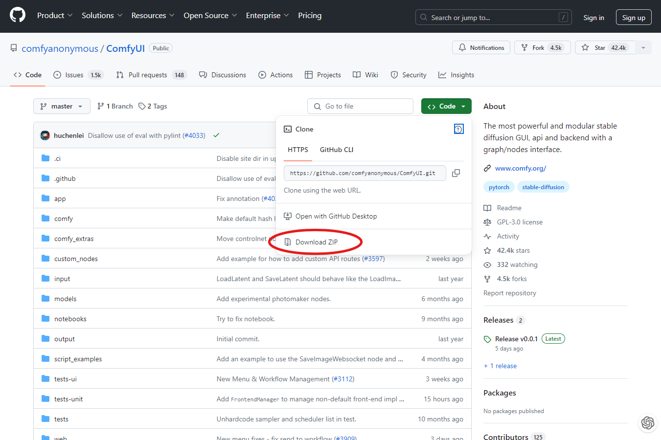Open the star lists dropdown arrow

click(x=643, y=47)
